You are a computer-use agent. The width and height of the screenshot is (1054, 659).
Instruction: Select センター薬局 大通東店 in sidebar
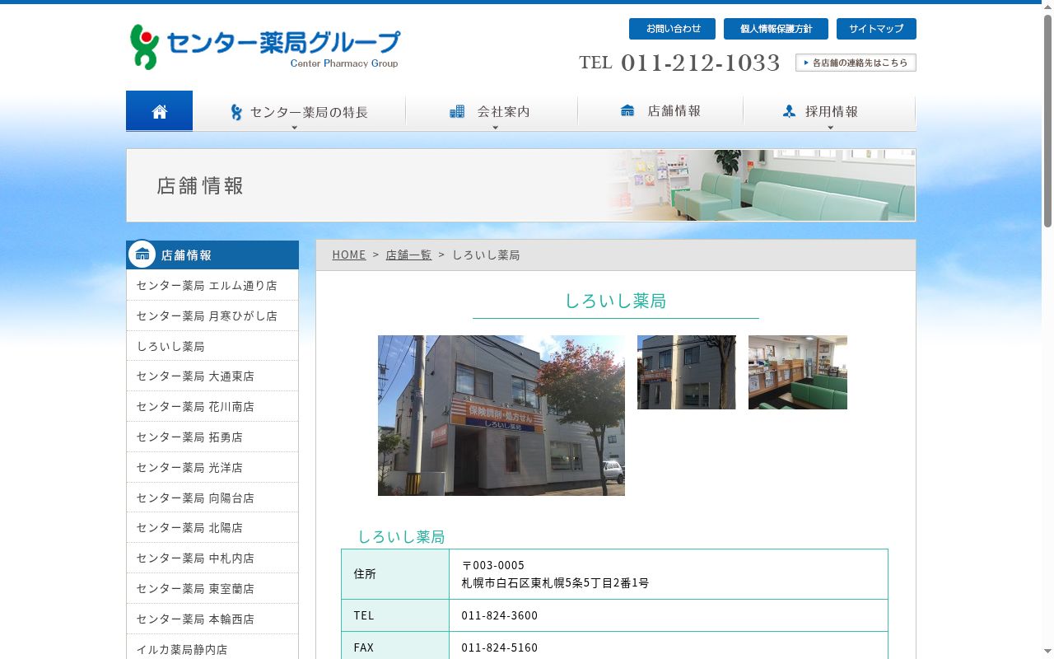pos(212,376)
